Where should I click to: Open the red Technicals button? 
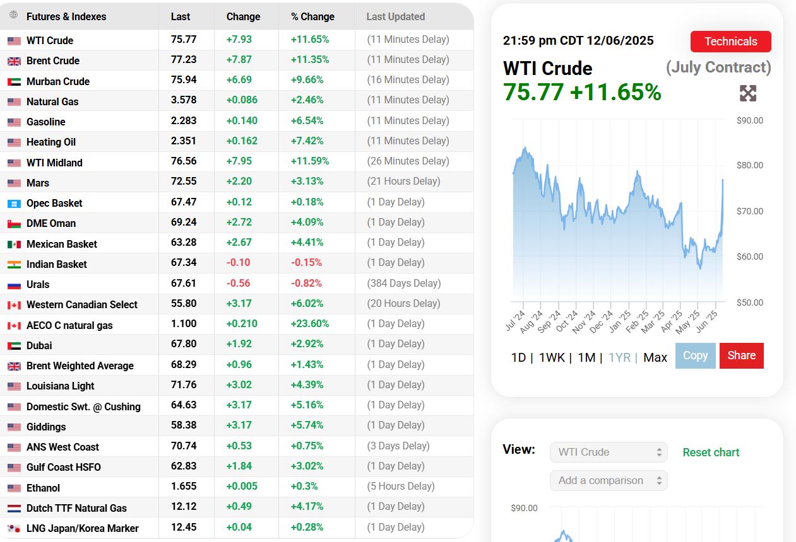point(731,42)
